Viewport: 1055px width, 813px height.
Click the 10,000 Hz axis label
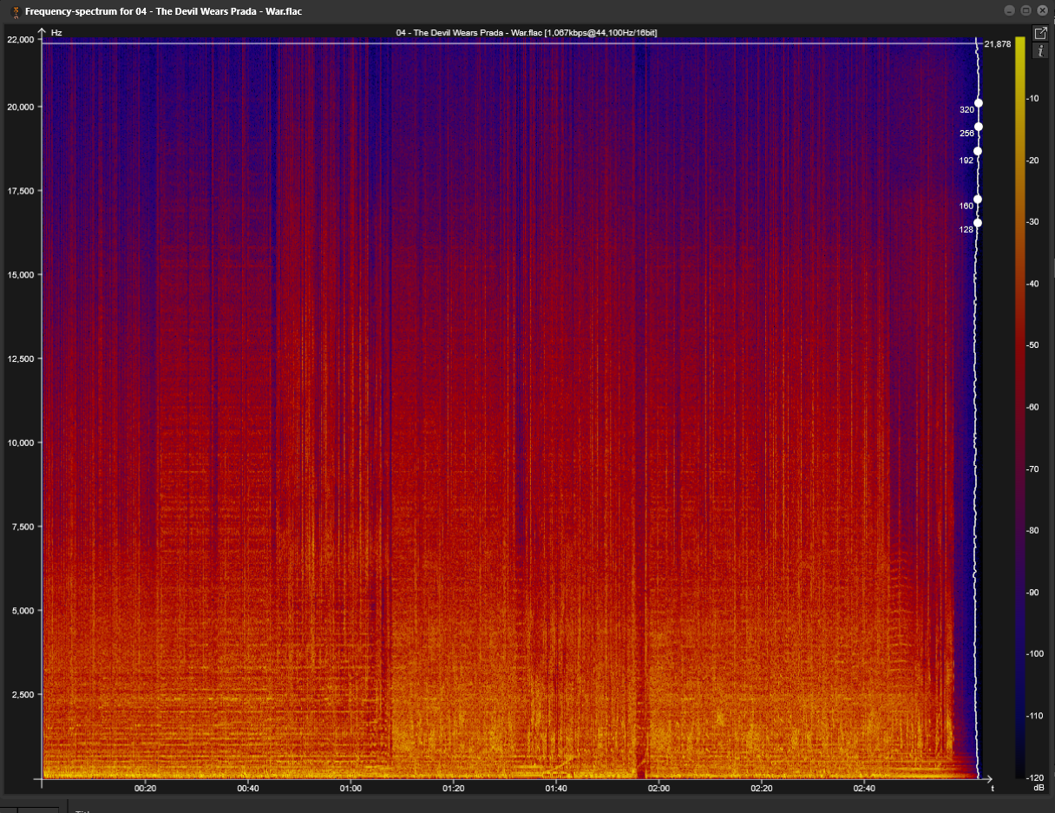coord(19,443)
